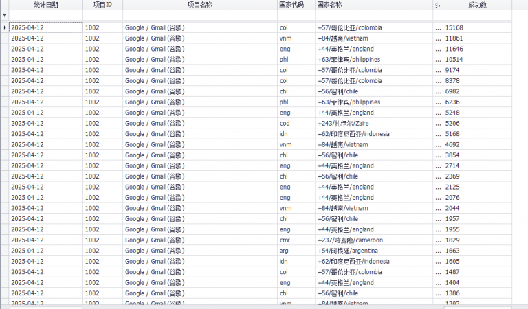528x309 pixels.
Task: Click the 国家名称 column header
Action: 374,5
